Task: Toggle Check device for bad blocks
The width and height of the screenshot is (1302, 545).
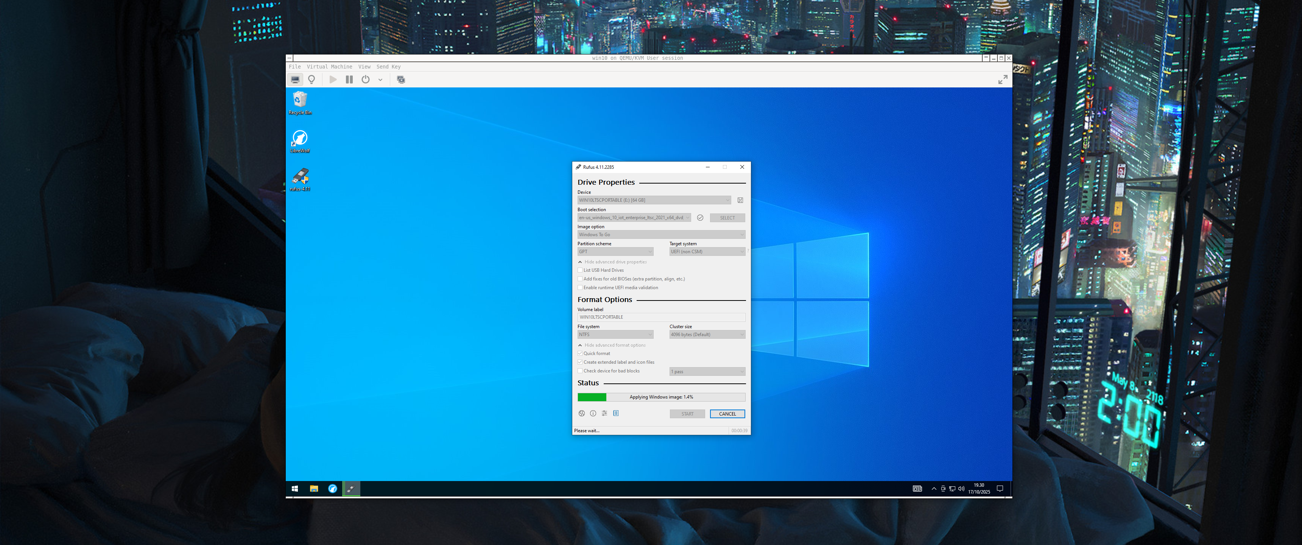Action: (580, 371)
